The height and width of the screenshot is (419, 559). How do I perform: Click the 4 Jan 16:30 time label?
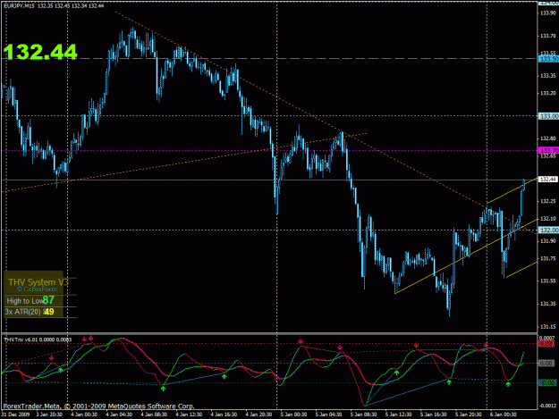coord(224,415)
